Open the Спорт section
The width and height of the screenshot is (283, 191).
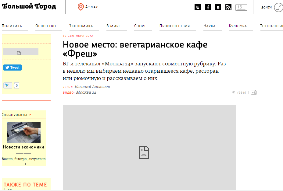tap(140, 26)
